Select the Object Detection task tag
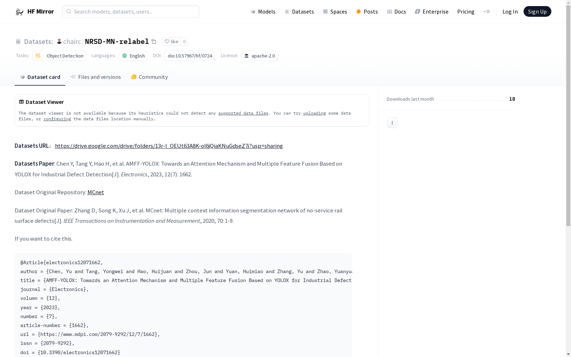Screen dimensions: 571x357 point(60,56)
